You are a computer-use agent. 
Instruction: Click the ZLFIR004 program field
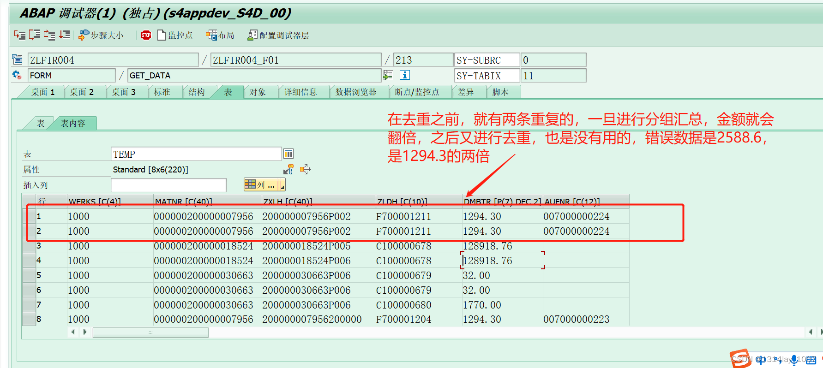click(x=113, y=60)
